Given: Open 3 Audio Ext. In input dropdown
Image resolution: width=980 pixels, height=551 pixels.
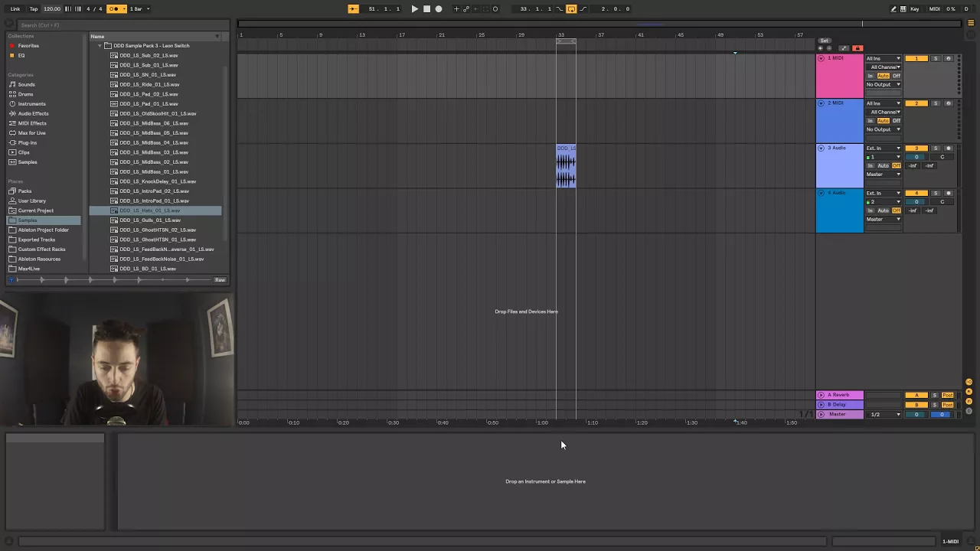Looking at the screenshot, I should (884, 148).
